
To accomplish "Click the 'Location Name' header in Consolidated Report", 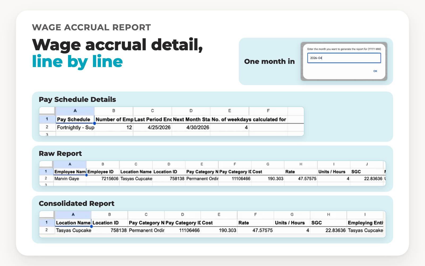I will 73,223.
